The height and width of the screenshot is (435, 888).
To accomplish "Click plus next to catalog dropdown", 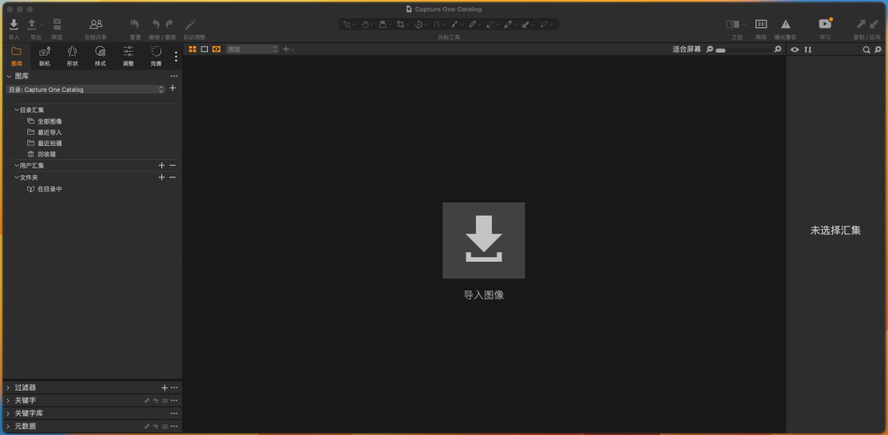I will (173, 89).
